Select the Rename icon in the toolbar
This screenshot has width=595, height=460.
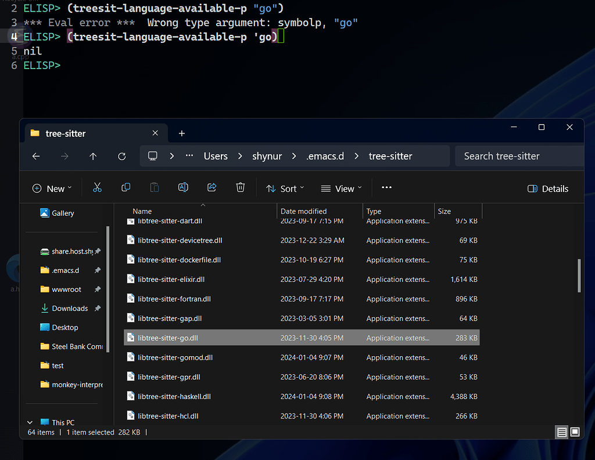pyautogui.click(x=183, y=187)
